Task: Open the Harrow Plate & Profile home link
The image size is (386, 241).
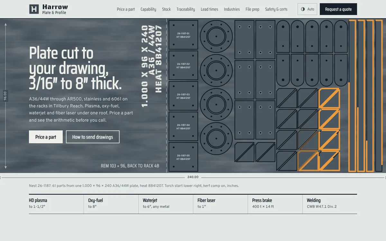Action: tap(49, 9)
